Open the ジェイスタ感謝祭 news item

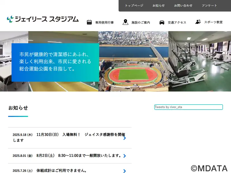(x=70, y=138)
